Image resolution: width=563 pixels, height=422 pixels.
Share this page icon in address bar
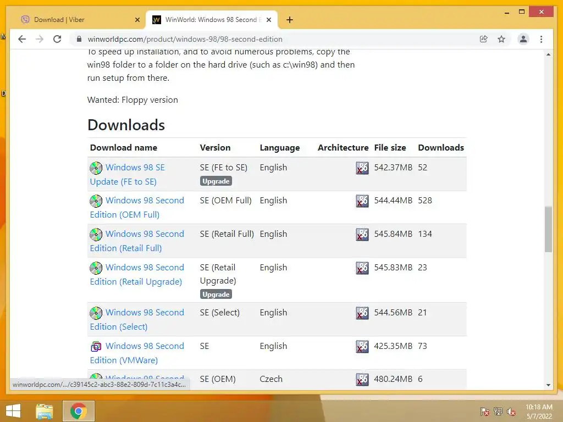(x=484, y=39)
